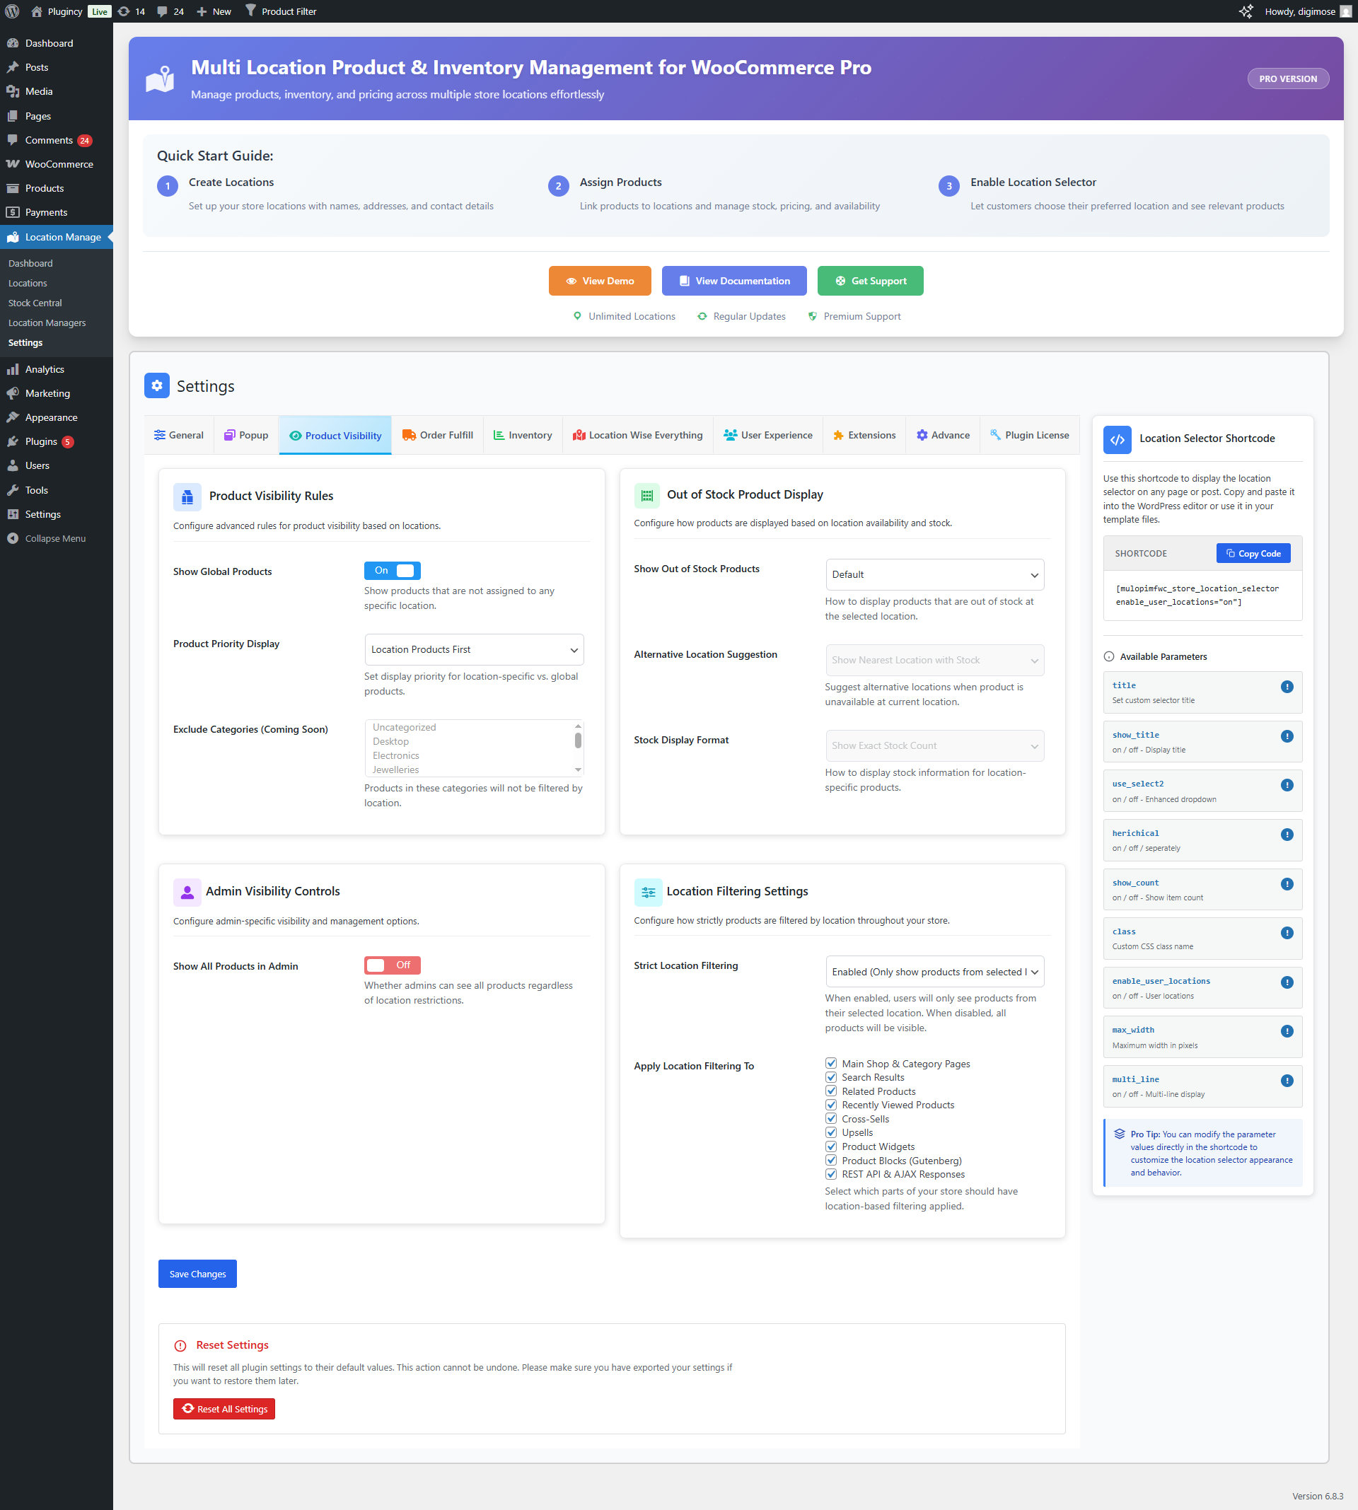This screenshot has height=1510, width=1358.
Task: Open the Strict Location Filtering dropdown
Action: (x=934, y=971)
